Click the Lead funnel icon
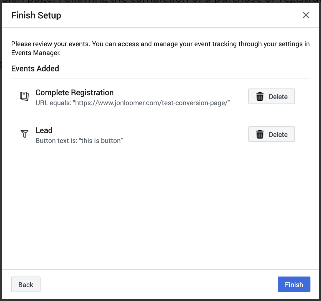Viewport: 321px width, 301px height. [24, 134]
